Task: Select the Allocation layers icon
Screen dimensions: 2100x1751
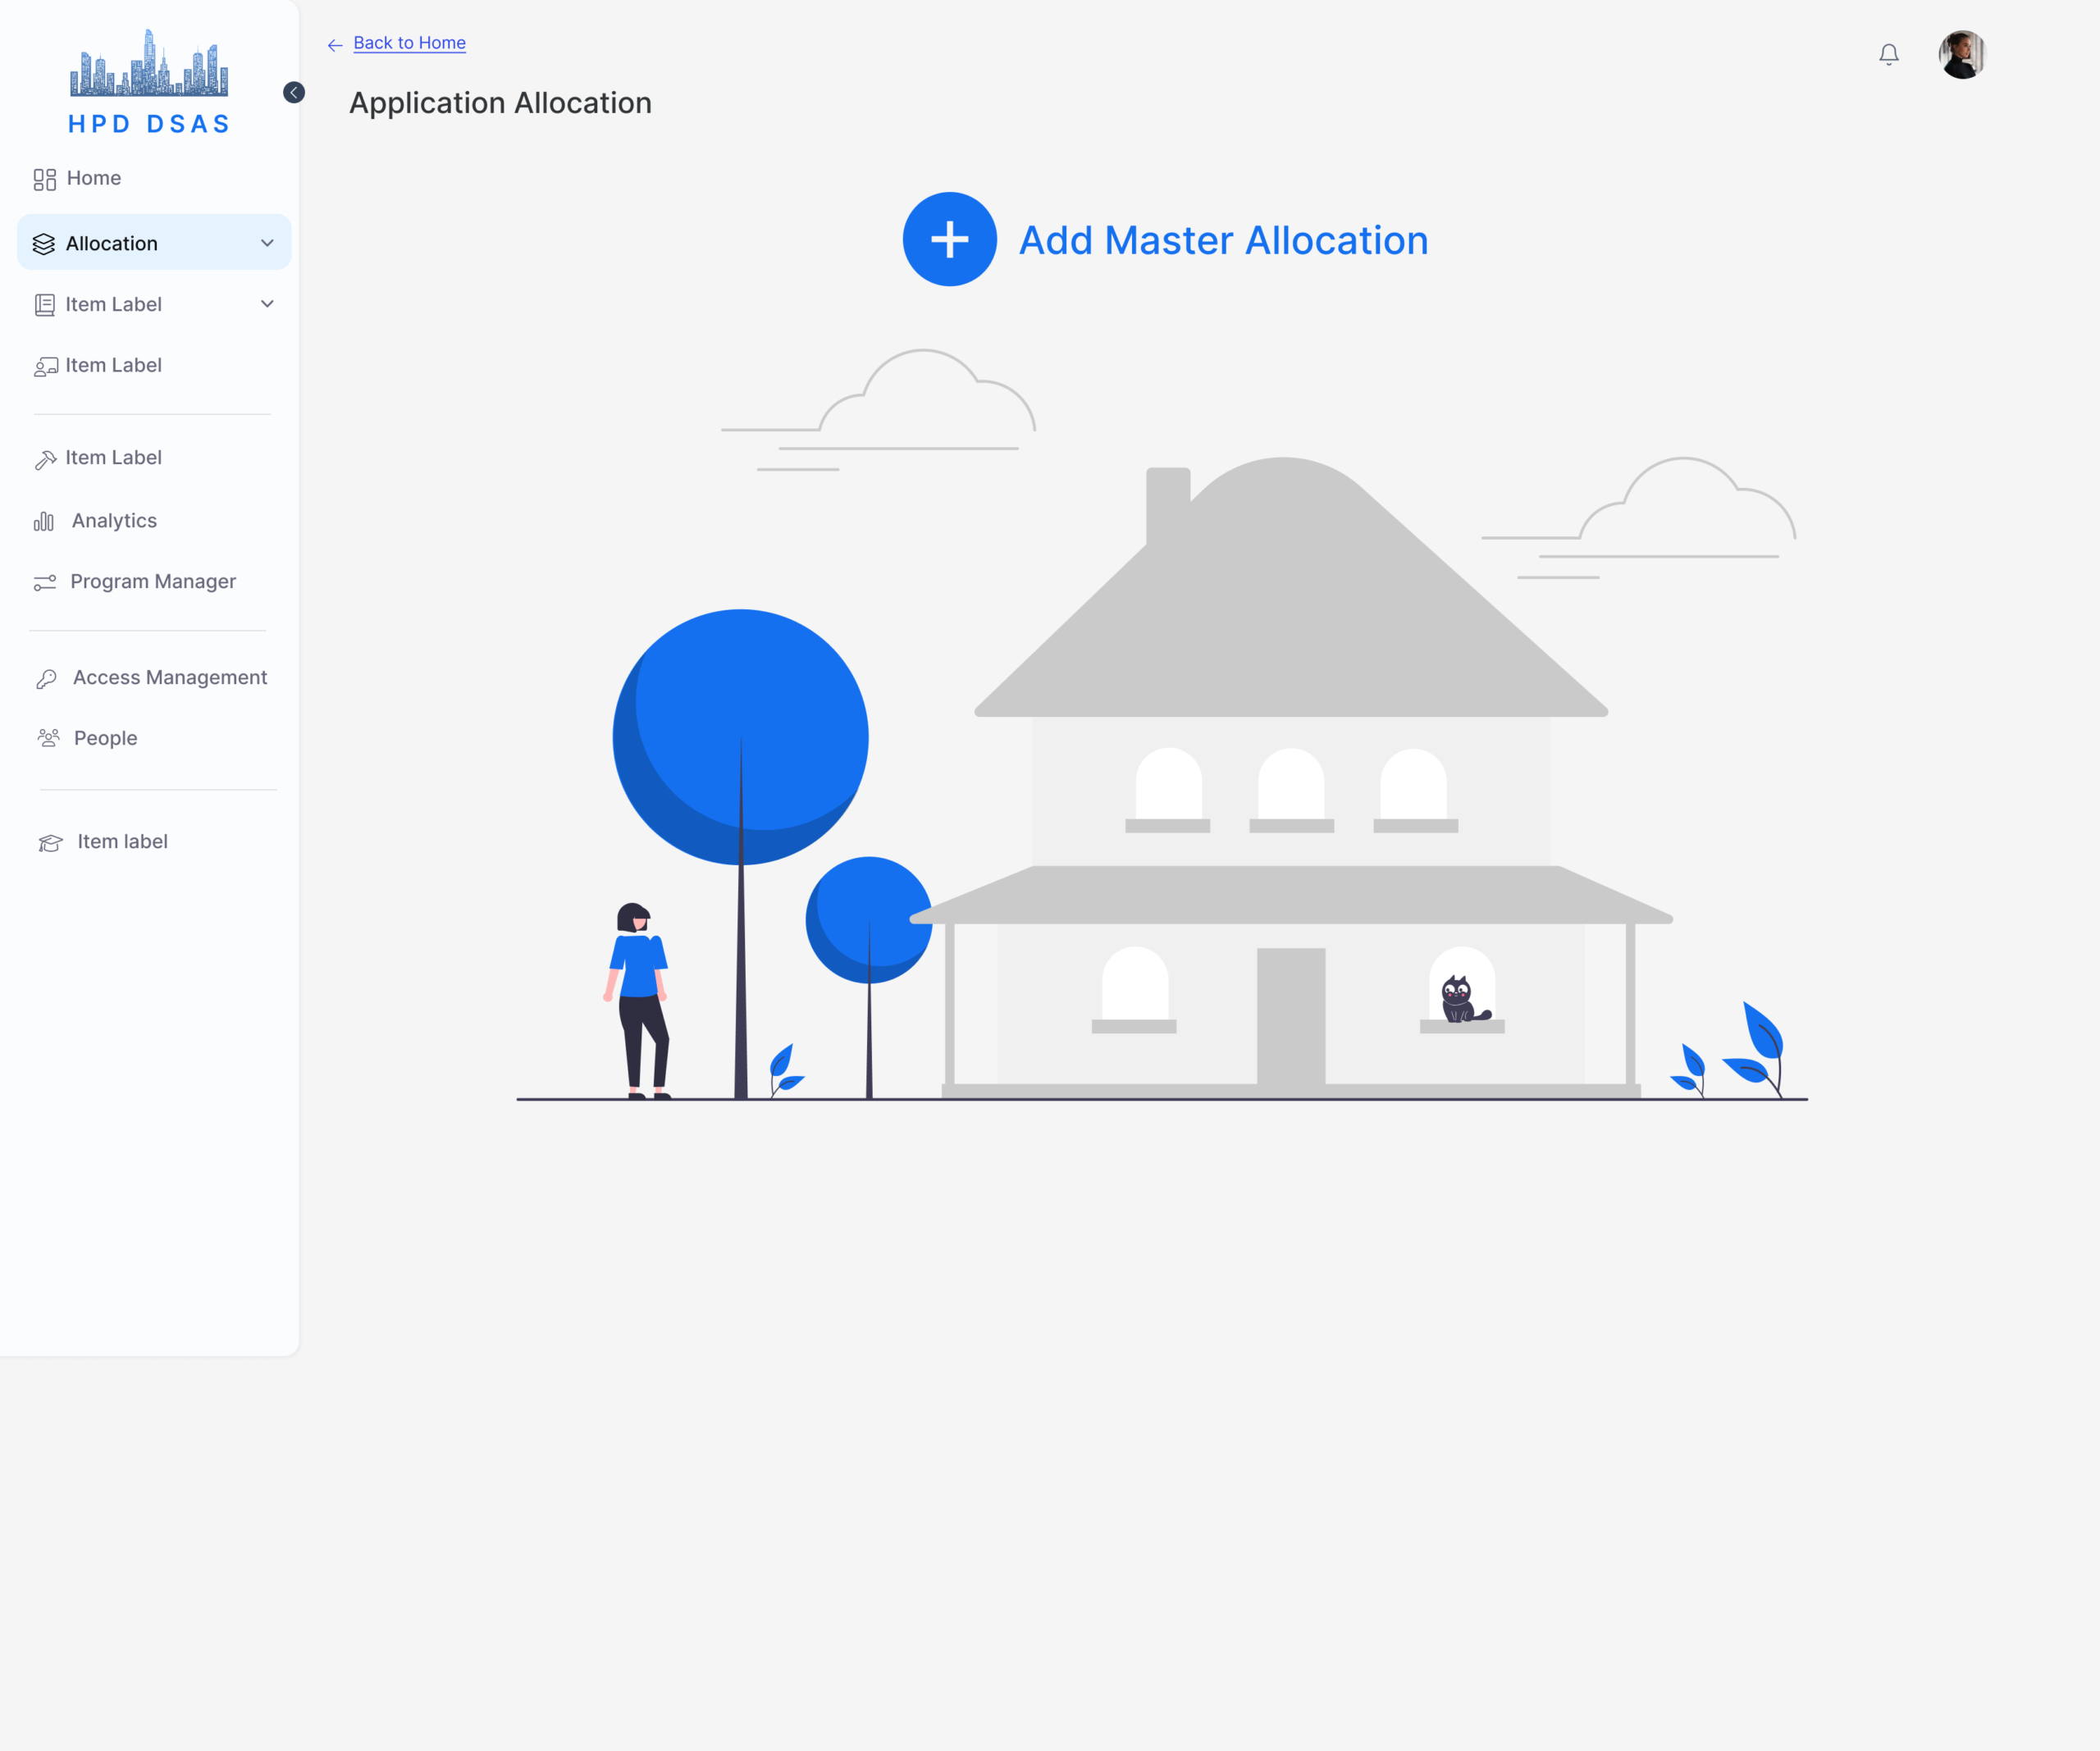Action: (44, 244)
